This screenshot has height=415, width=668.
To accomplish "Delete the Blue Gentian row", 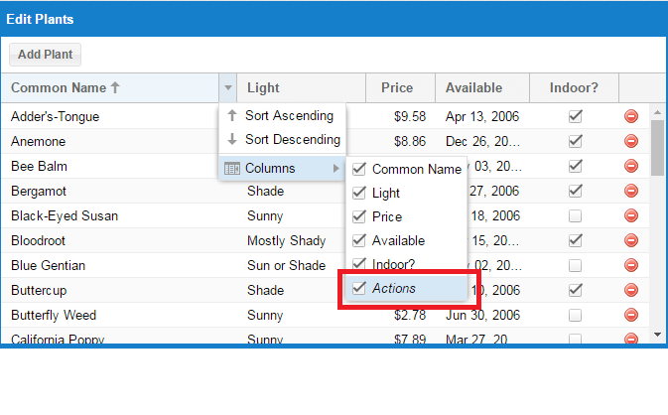I will point(631,265).
